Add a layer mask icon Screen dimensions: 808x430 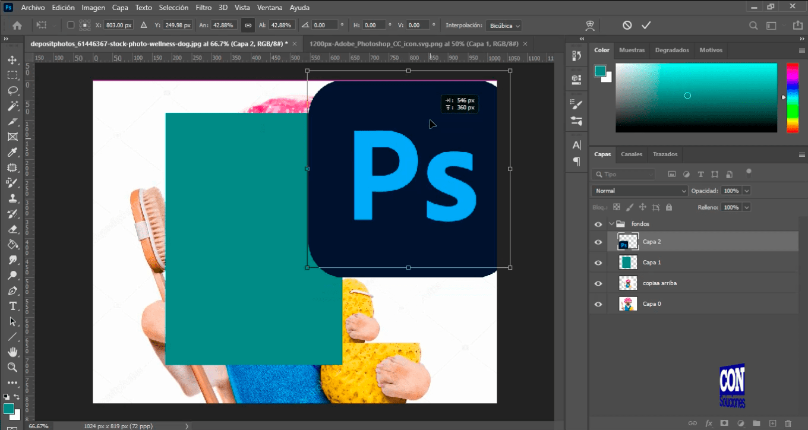pyautogui.click(x=724, y=423)
